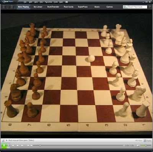
Task: Switch to the Music tab
Action: pyautogui.click(x=97, y=7)
